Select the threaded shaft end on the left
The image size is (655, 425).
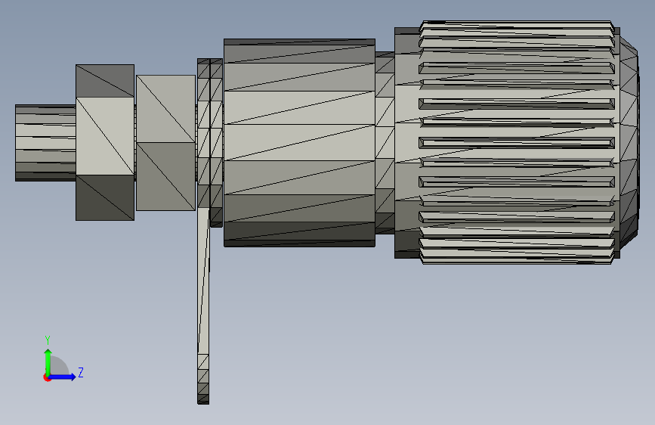click(x=45, y=143)
